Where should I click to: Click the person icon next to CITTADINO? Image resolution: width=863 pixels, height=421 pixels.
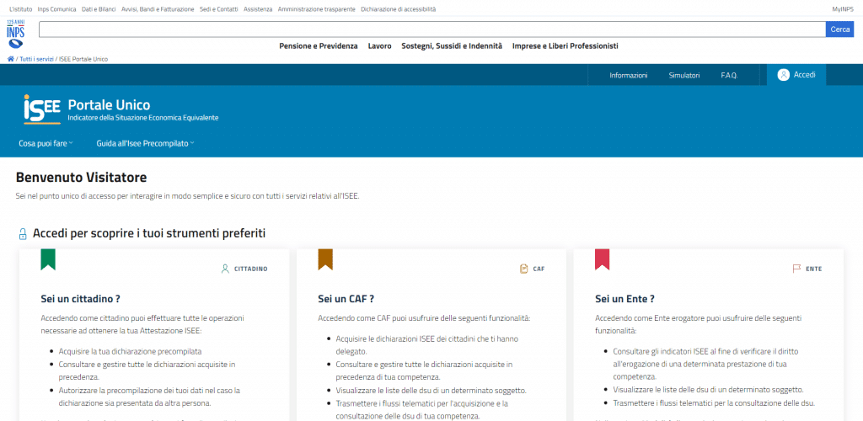(x=224, y=269)
